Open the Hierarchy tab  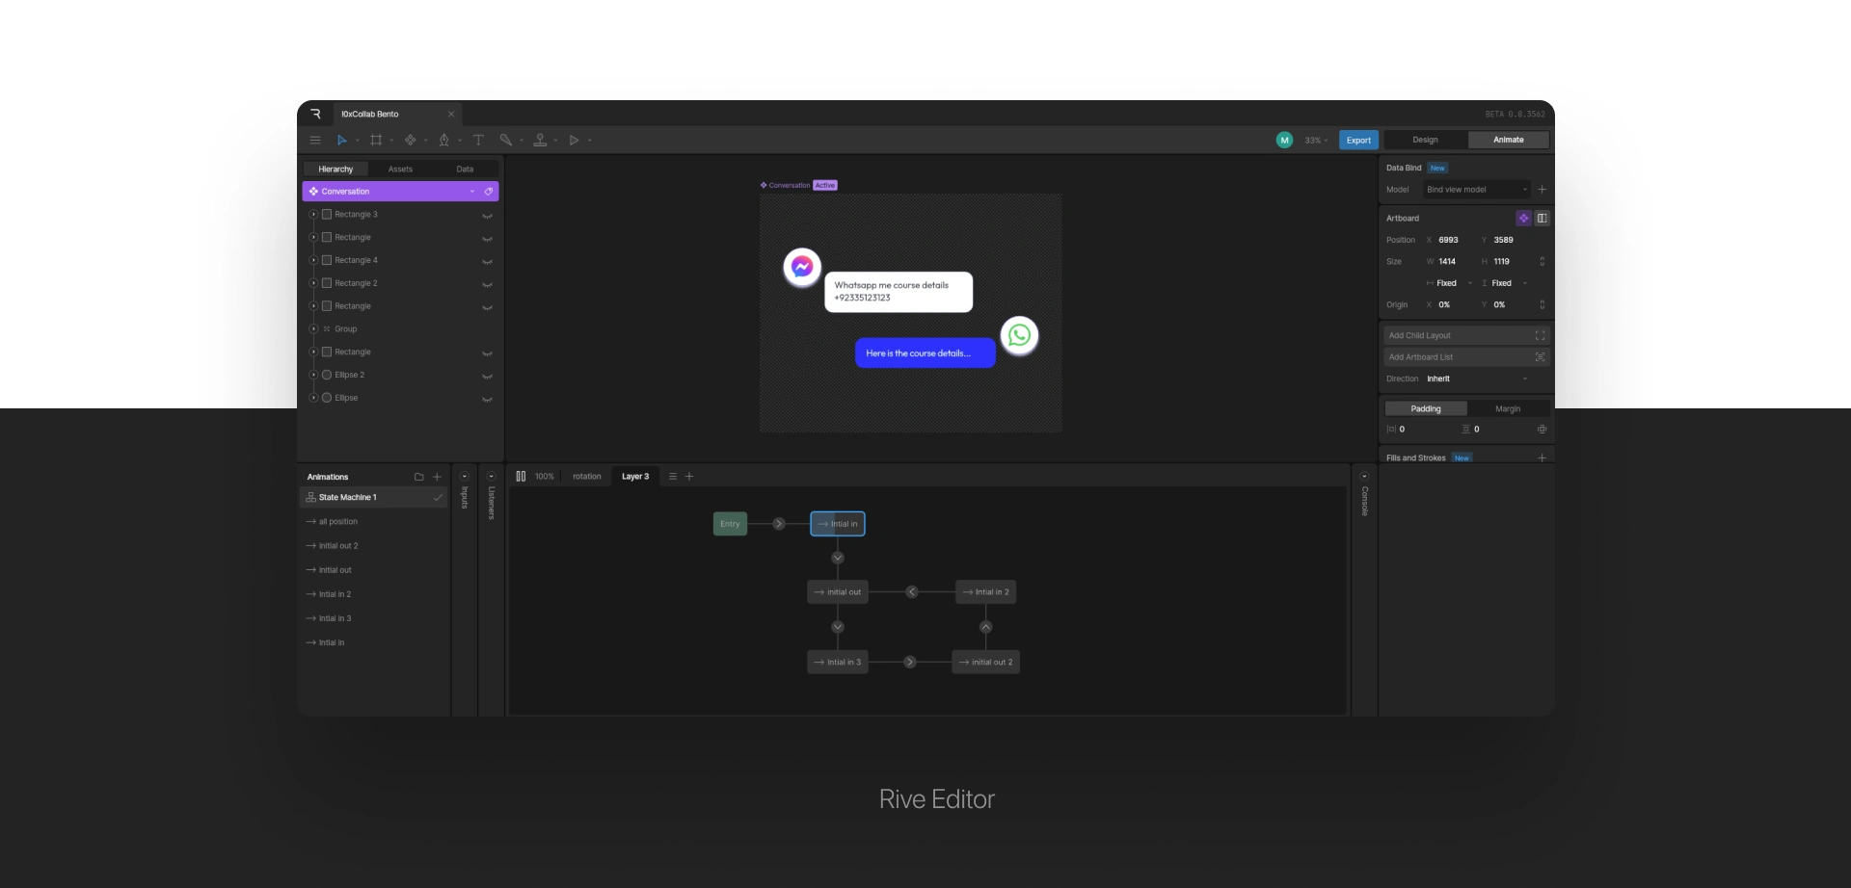[x=335, y=170]
